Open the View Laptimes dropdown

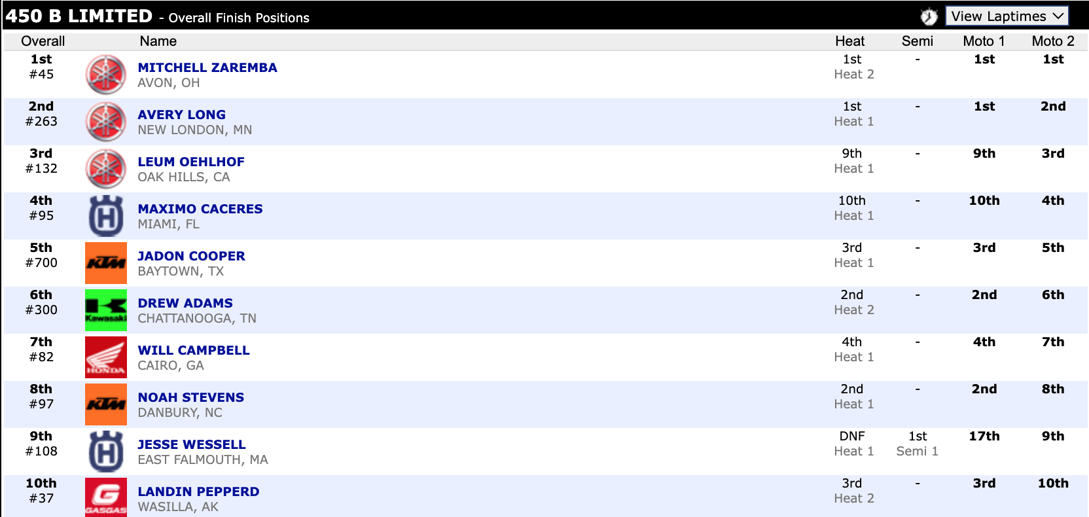coord(1007,16)
